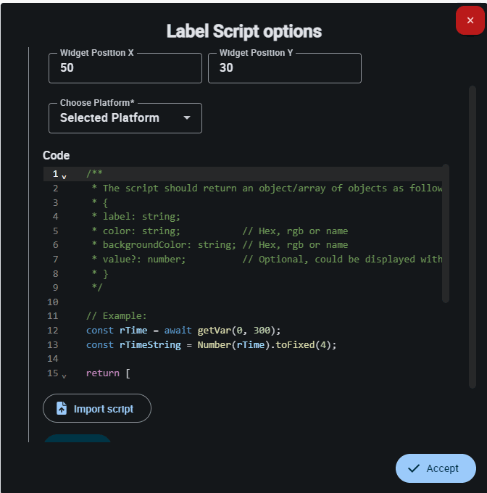Screen dimensions: 487x493
Task: Click the '// Example:' comment line
Action: click(x=116, y=316)
